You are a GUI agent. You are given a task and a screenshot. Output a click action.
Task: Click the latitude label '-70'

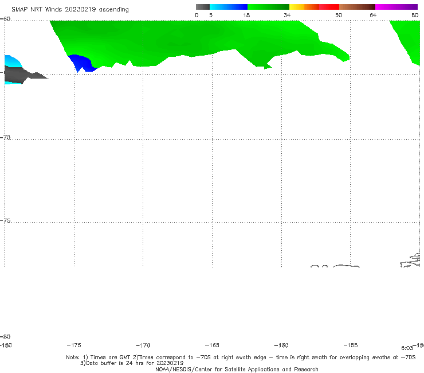tap(5, 138)
